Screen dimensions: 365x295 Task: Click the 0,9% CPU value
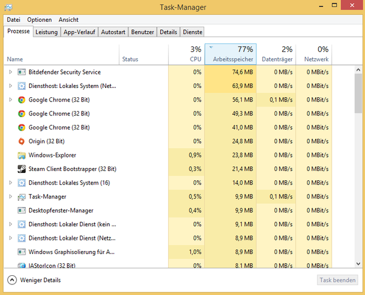tap(195, 155)
